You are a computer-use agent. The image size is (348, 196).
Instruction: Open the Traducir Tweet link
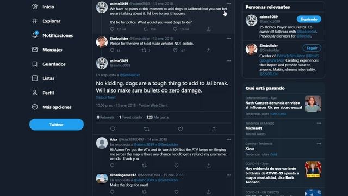[105, 97]
